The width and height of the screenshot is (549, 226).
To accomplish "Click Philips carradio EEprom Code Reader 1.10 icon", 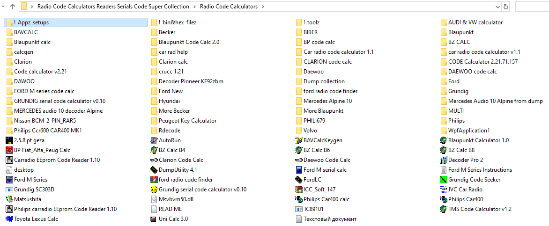I will (9, 209).
